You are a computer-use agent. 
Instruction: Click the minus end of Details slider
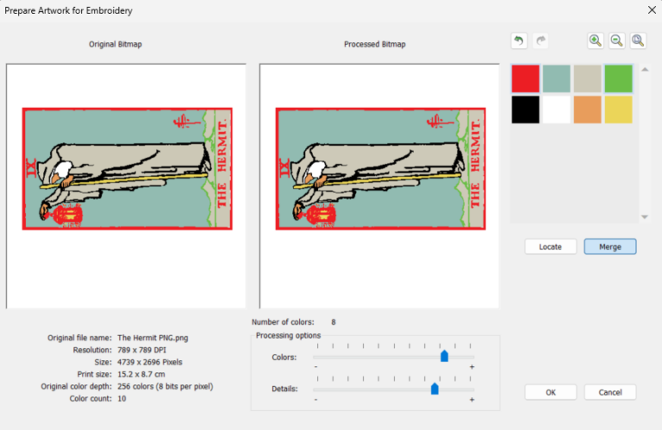coord(315,399)
